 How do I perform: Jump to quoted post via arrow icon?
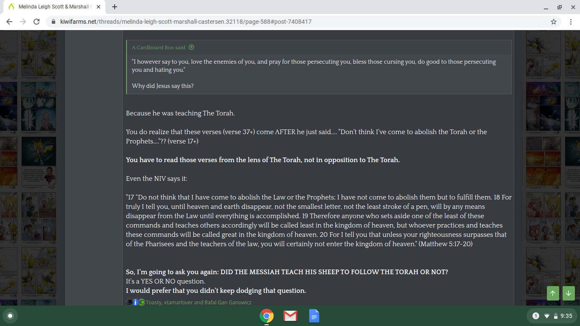(191, 47)
